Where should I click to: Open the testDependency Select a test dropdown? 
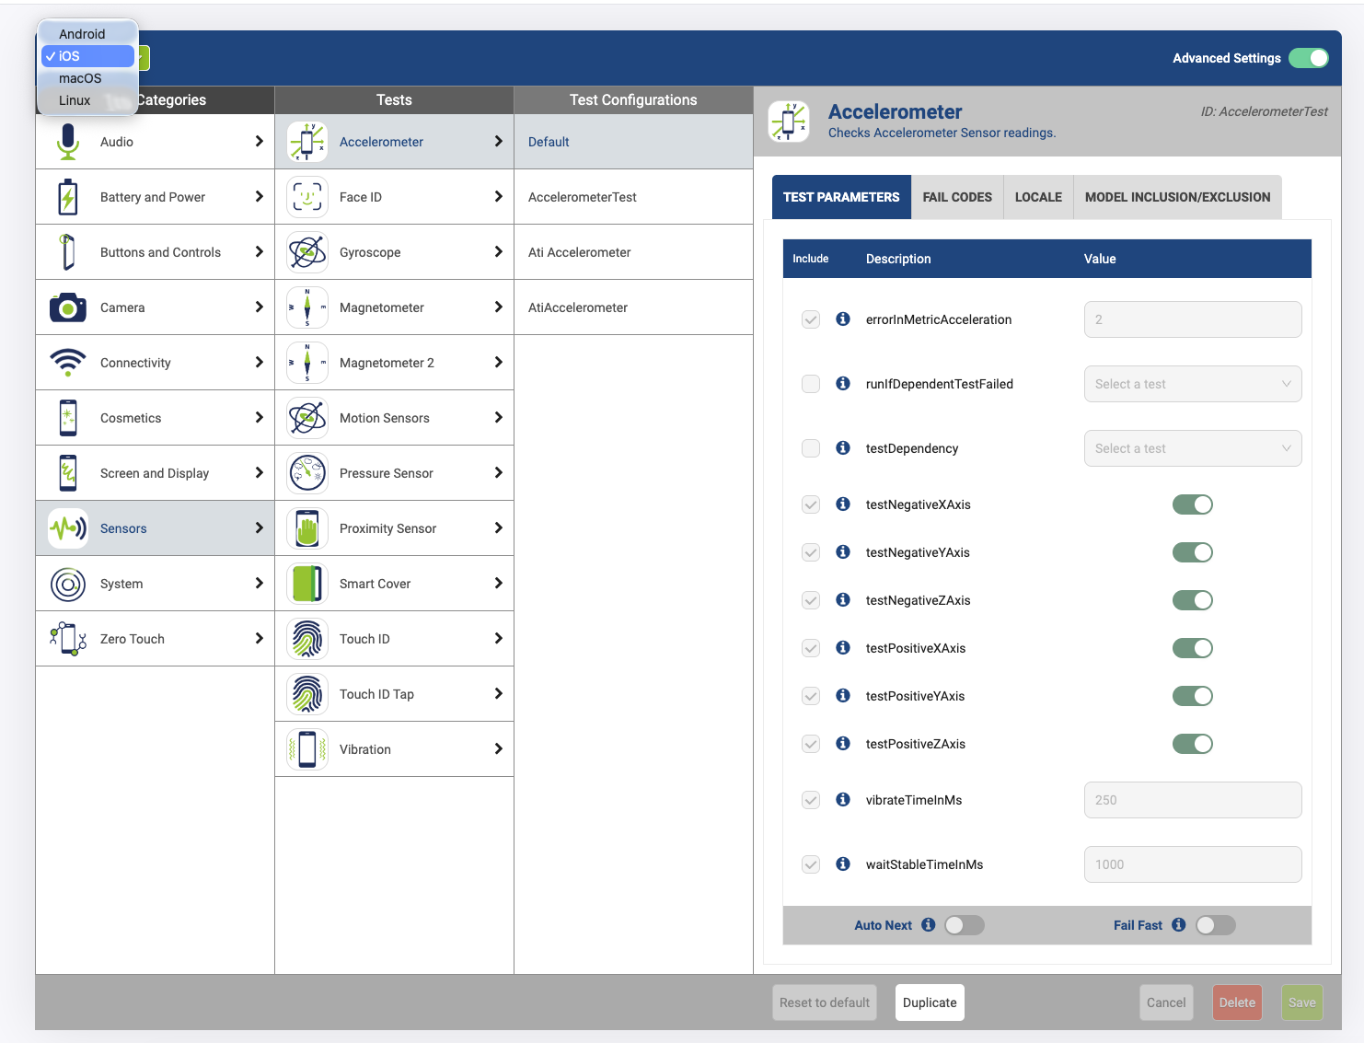pyautogui.click(x=1193, y=448)
